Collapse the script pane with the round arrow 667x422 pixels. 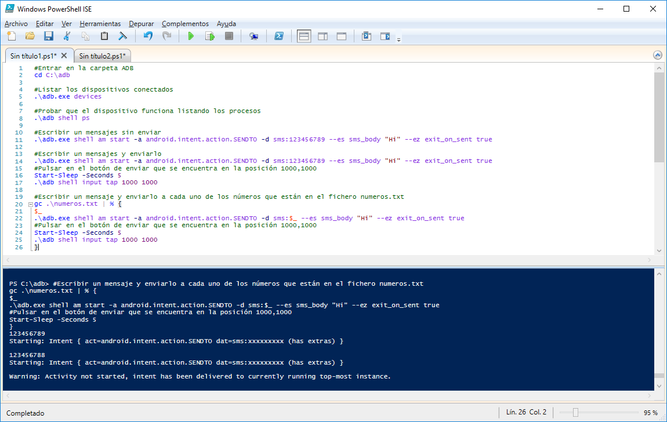click(x=658, y=55)
